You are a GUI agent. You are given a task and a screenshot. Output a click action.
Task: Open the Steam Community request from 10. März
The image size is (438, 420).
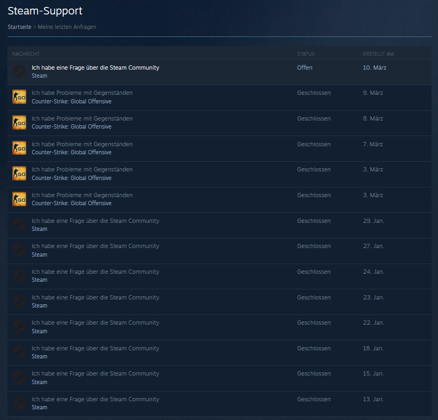tap(95, 67)
